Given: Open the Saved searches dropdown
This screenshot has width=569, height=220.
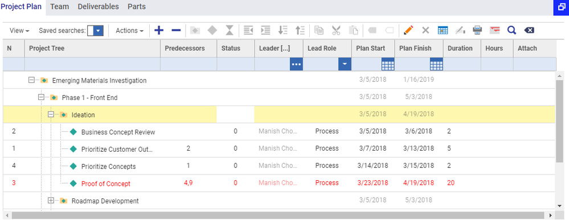Looking at the screenshot, I should click(99, 31).
